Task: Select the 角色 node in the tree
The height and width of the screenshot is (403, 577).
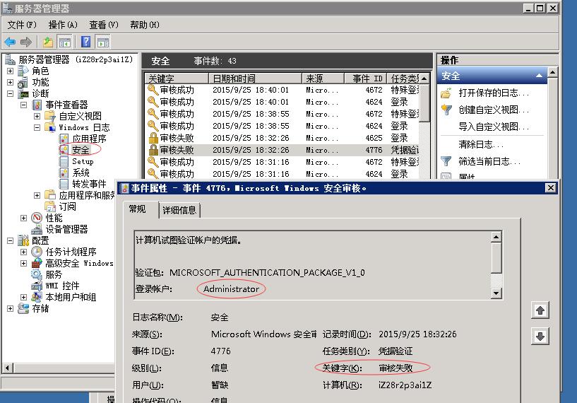Action: pyautogui.click(x=40, y=71)
